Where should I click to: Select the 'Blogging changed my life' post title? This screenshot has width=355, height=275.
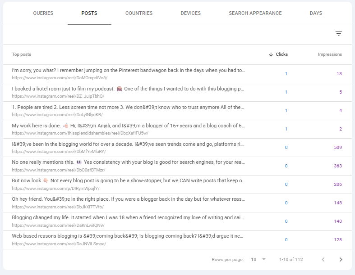tap(128, 217)
